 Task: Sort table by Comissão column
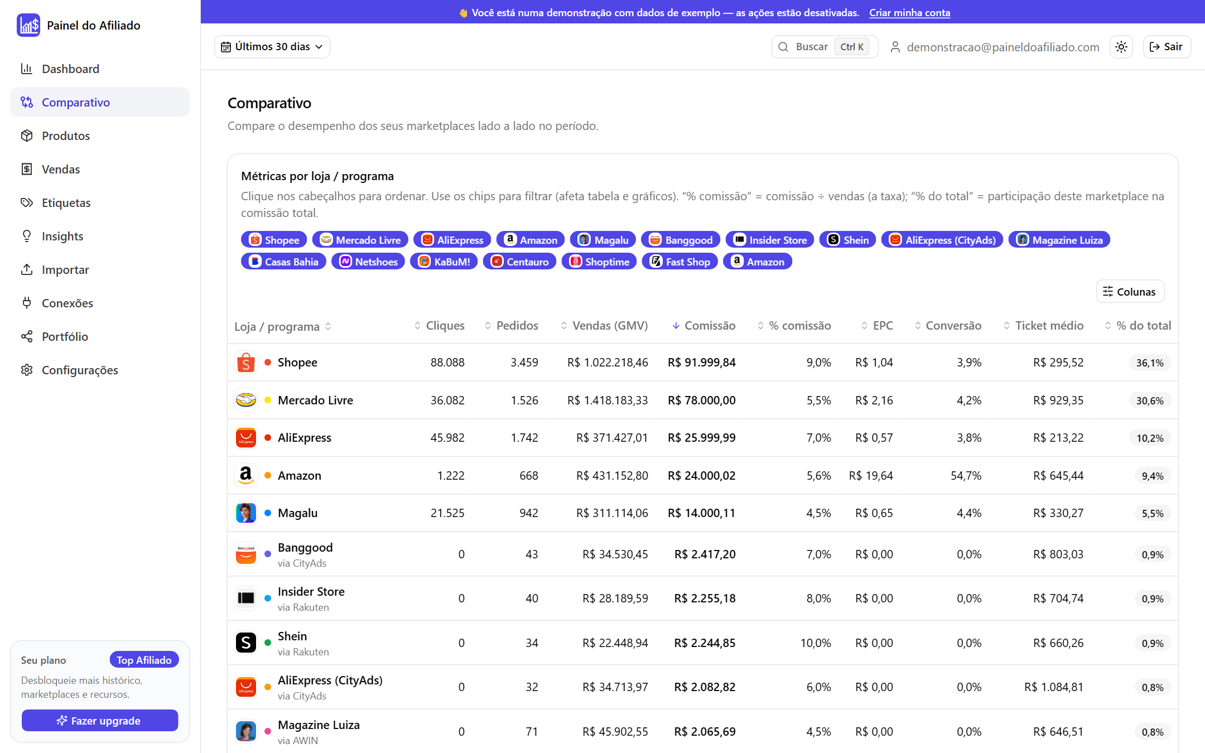pos(703,326)
